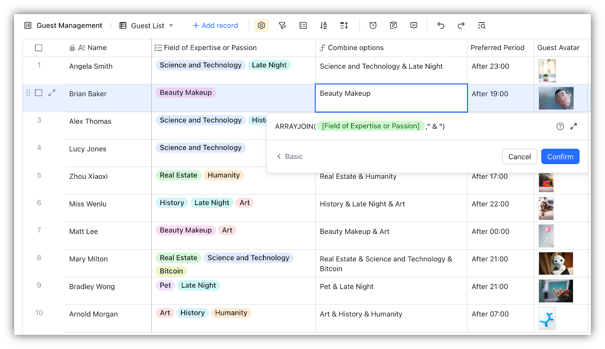Screen dimensions: 605x349
Task: Open the find records search icon
Action: click(x=481, y=25)
